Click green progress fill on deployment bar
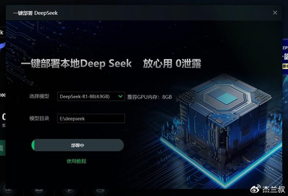This screenshot has height=196, width=288. pos(33,145)
